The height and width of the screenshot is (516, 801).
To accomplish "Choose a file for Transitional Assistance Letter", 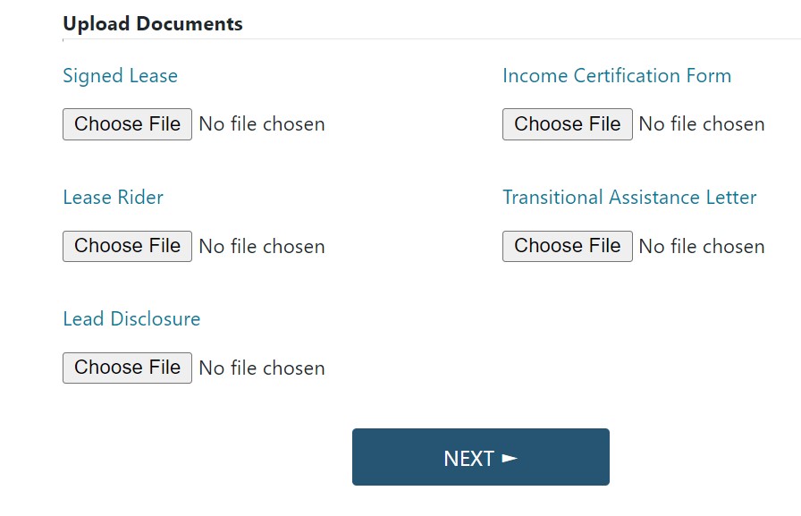I will click(x=567, y=246).
